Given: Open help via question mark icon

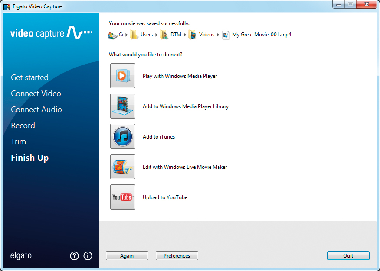Looking at the screenshot, I should (x=74, y=256).
